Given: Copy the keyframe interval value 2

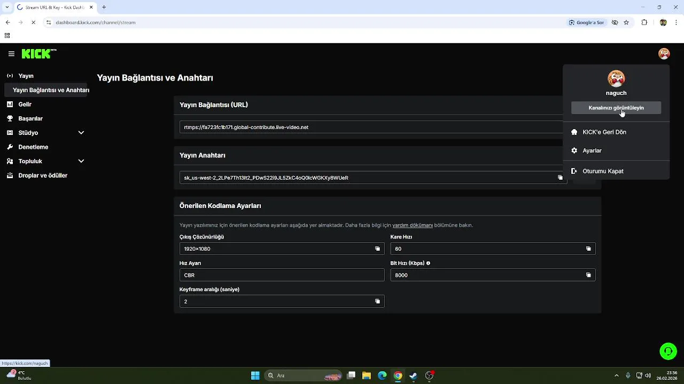Looking at the screenshot, I should [x=377, y=301].
